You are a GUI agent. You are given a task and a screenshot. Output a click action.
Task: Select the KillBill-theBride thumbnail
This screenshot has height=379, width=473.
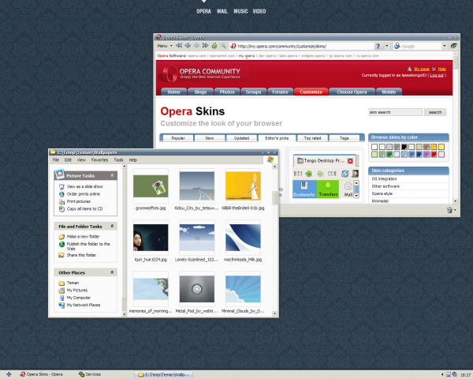[x=243, y=186]
